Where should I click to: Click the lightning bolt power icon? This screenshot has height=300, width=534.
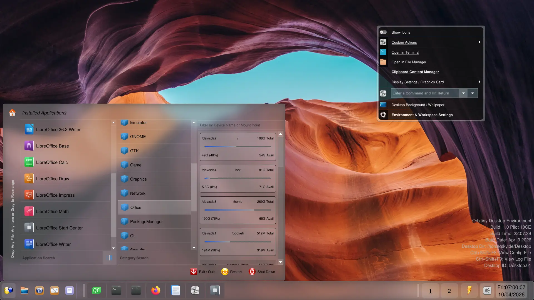[469, 291]
